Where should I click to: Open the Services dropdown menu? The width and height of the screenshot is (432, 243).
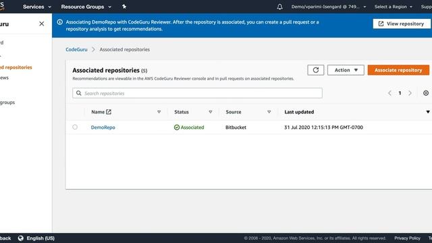36,7
